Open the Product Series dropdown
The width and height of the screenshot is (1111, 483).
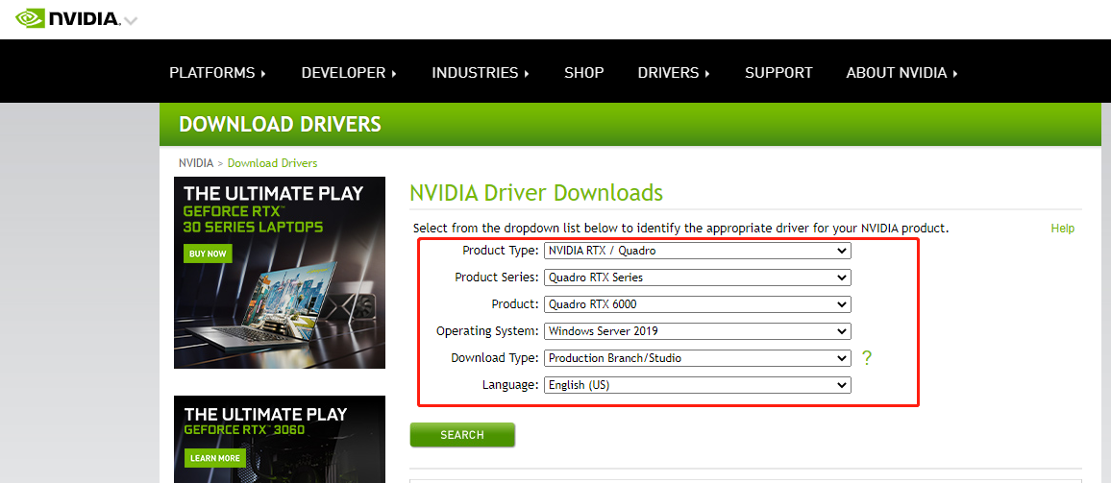click(x=697, y=278)
